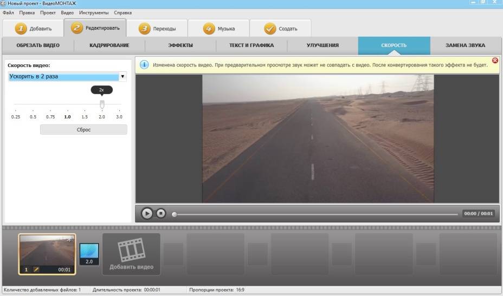
Task: Open the Замена звука tab
Action: 465,45
